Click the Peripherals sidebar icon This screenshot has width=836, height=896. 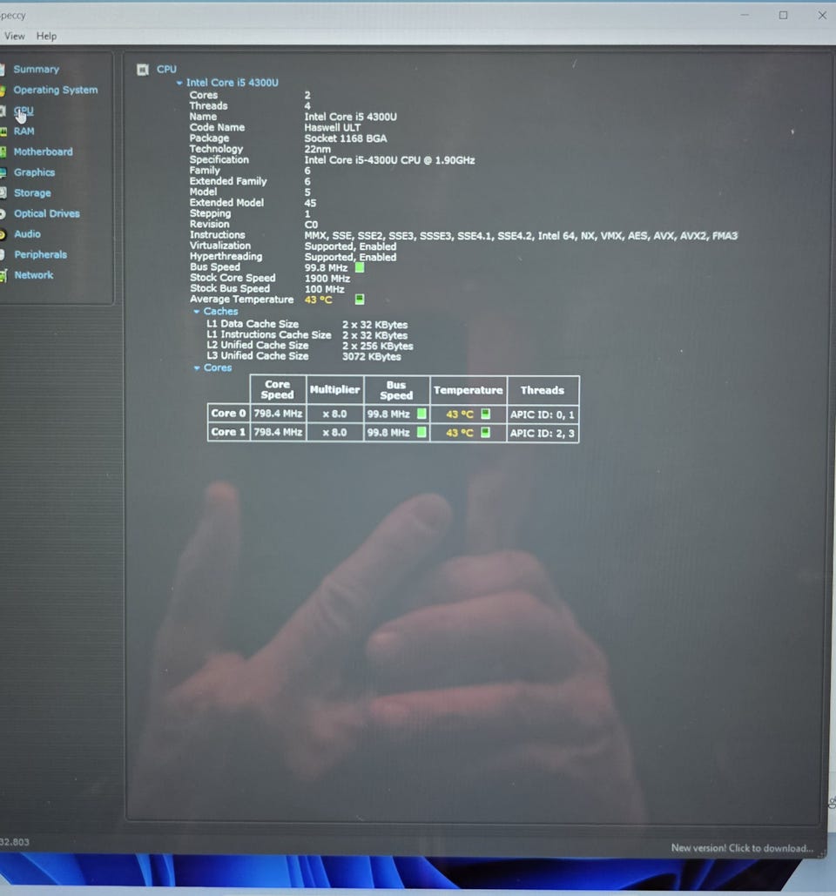pyautogui.click(x=3, y=255)
